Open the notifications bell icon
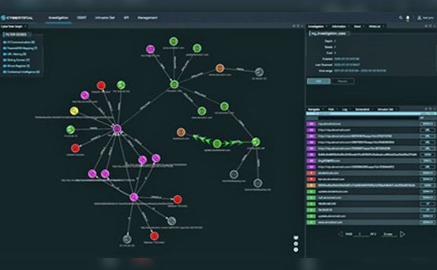437x270 pixels. [407, 18]
